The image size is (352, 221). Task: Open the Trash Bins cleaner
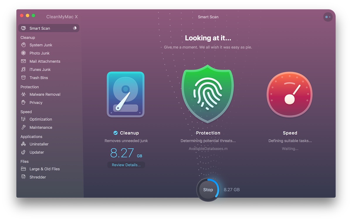(38, 78)
